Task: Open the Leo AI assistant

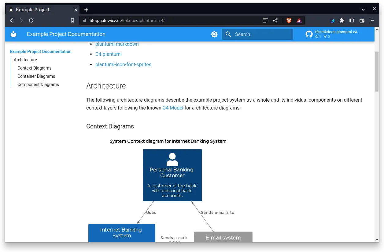Action: click(x=332, y=20)
